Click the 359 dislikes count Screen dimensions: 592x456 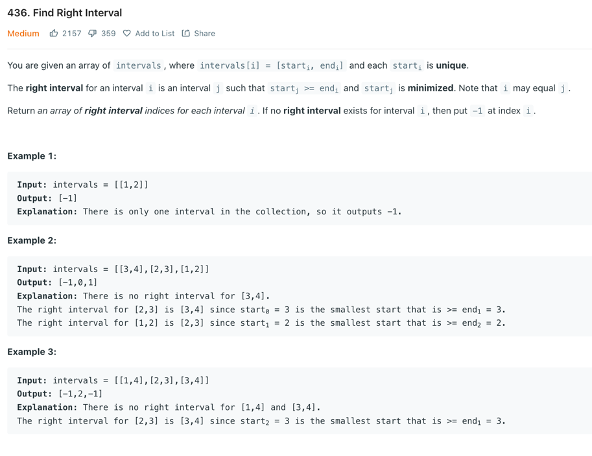click(108, 34)
